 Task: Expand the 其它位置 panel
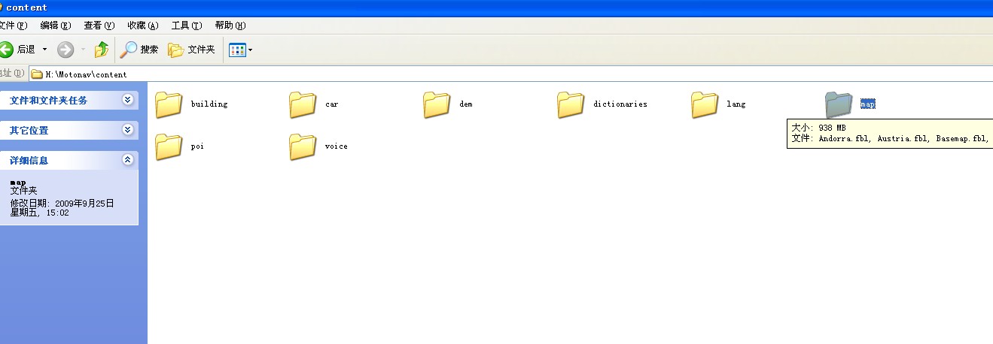(127, 130)
